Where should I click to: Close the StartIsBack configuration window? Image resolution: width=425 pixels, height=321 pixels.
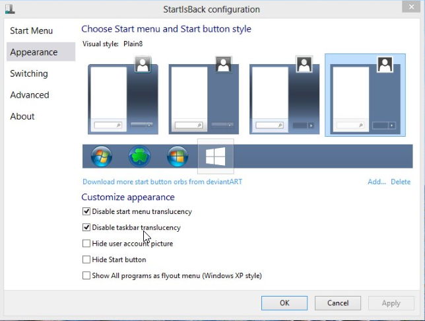[411, 7]
